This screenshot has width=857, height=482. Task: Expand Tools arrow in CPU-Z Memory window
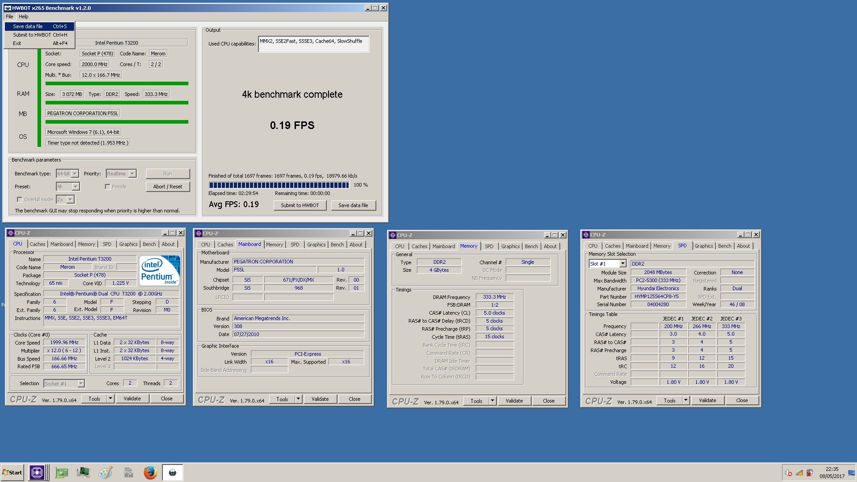click(493, 401)
